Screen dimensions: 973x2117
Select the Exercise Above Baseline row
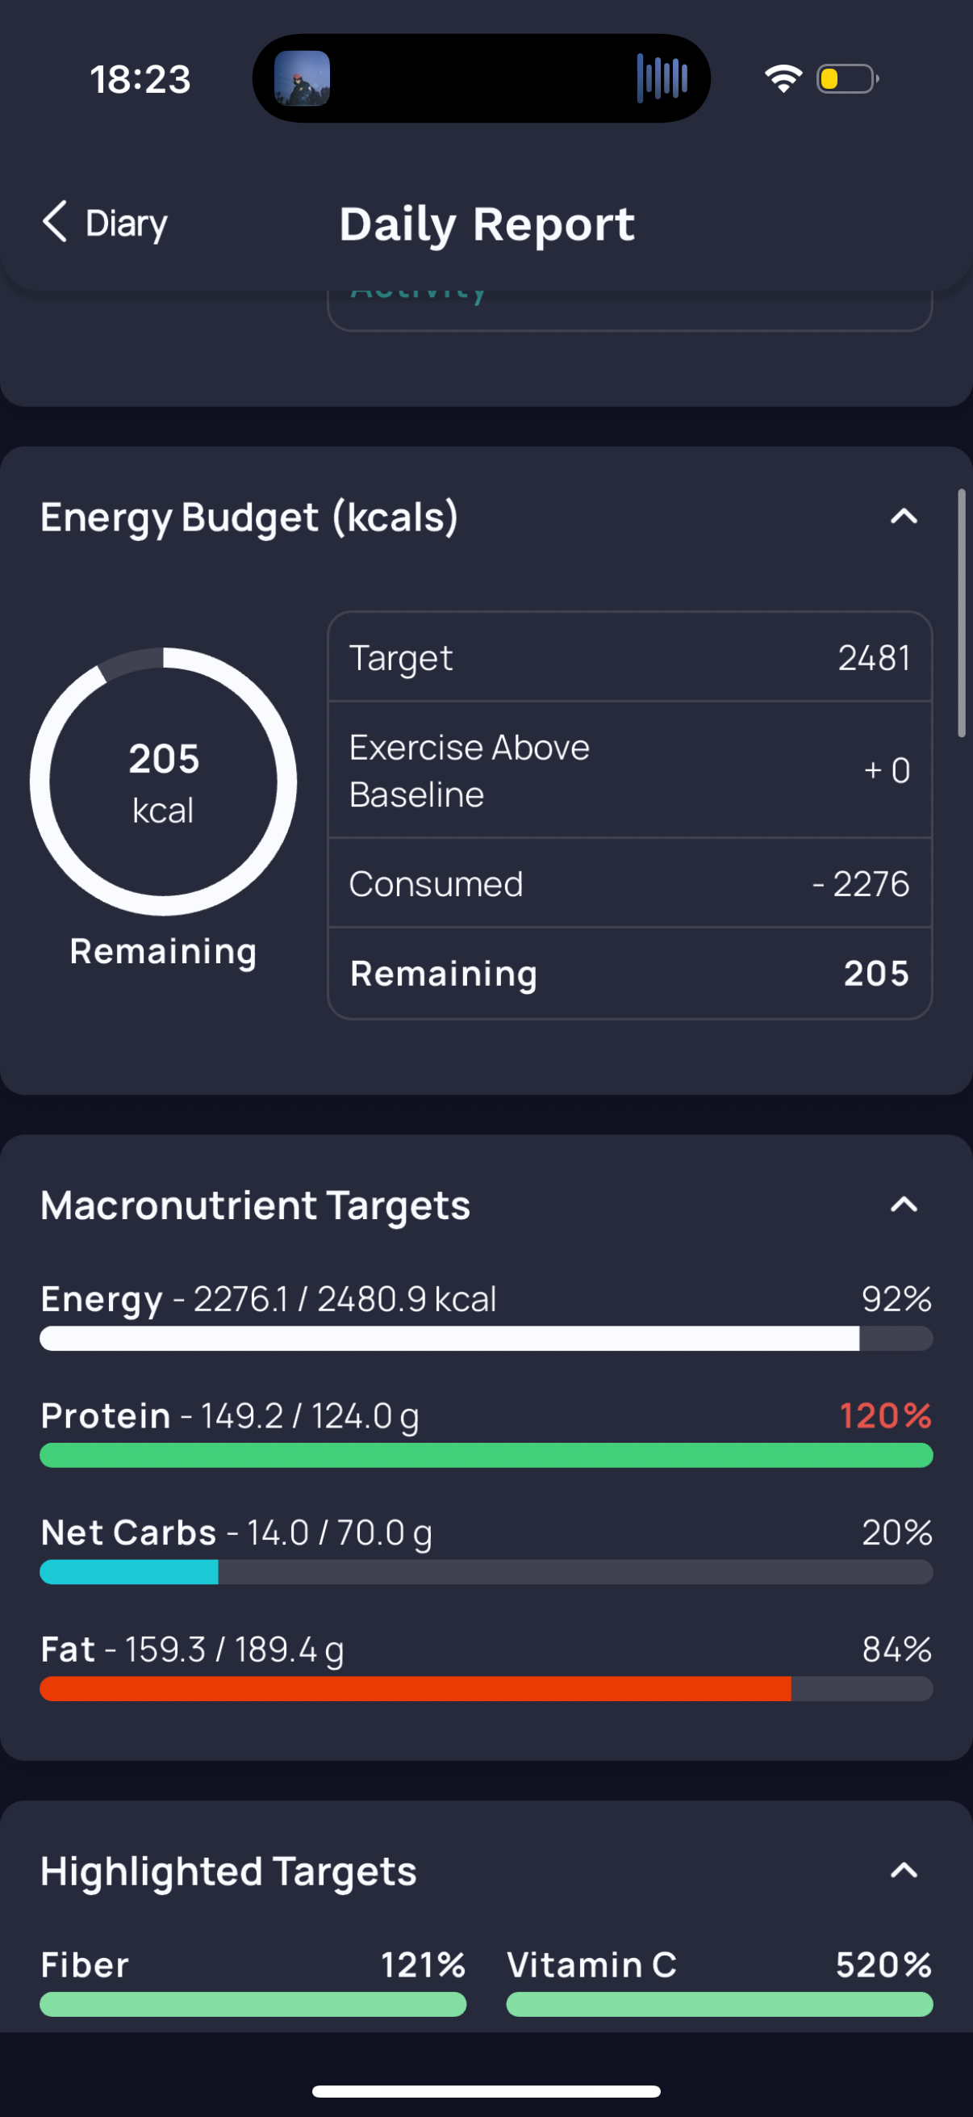click(x=630, y=770)
